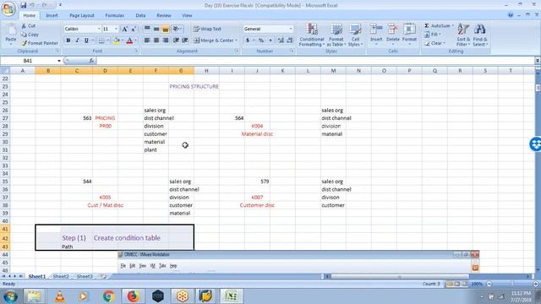Apply the Fill Color bucket
The width and height of the screenshot is (541, 304).
point(116,41)
